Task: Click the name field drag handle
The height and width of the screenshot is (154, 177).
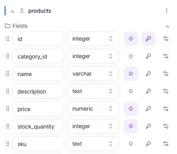Action: point(8,74)
